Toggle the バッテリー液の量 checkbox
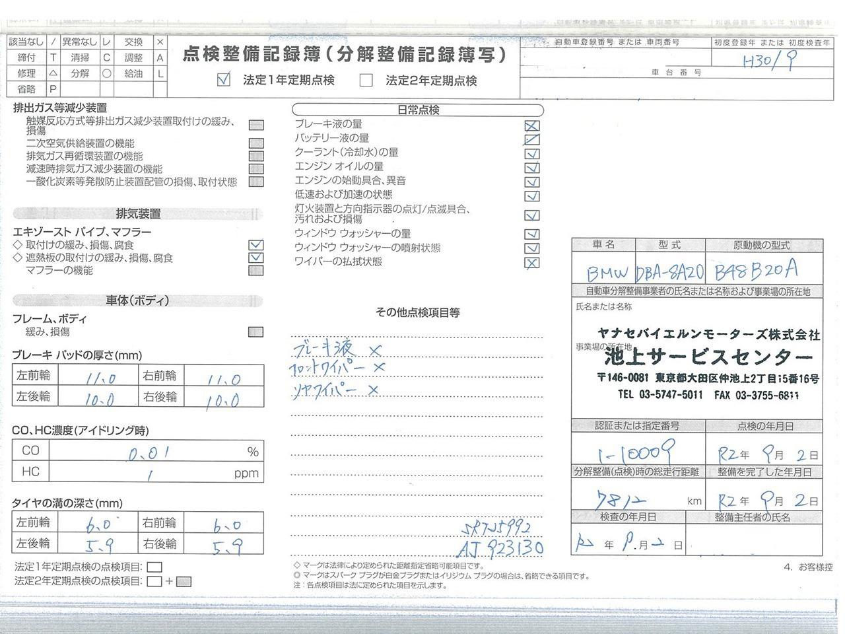This screenshot has width=845, height=634. 531,139
